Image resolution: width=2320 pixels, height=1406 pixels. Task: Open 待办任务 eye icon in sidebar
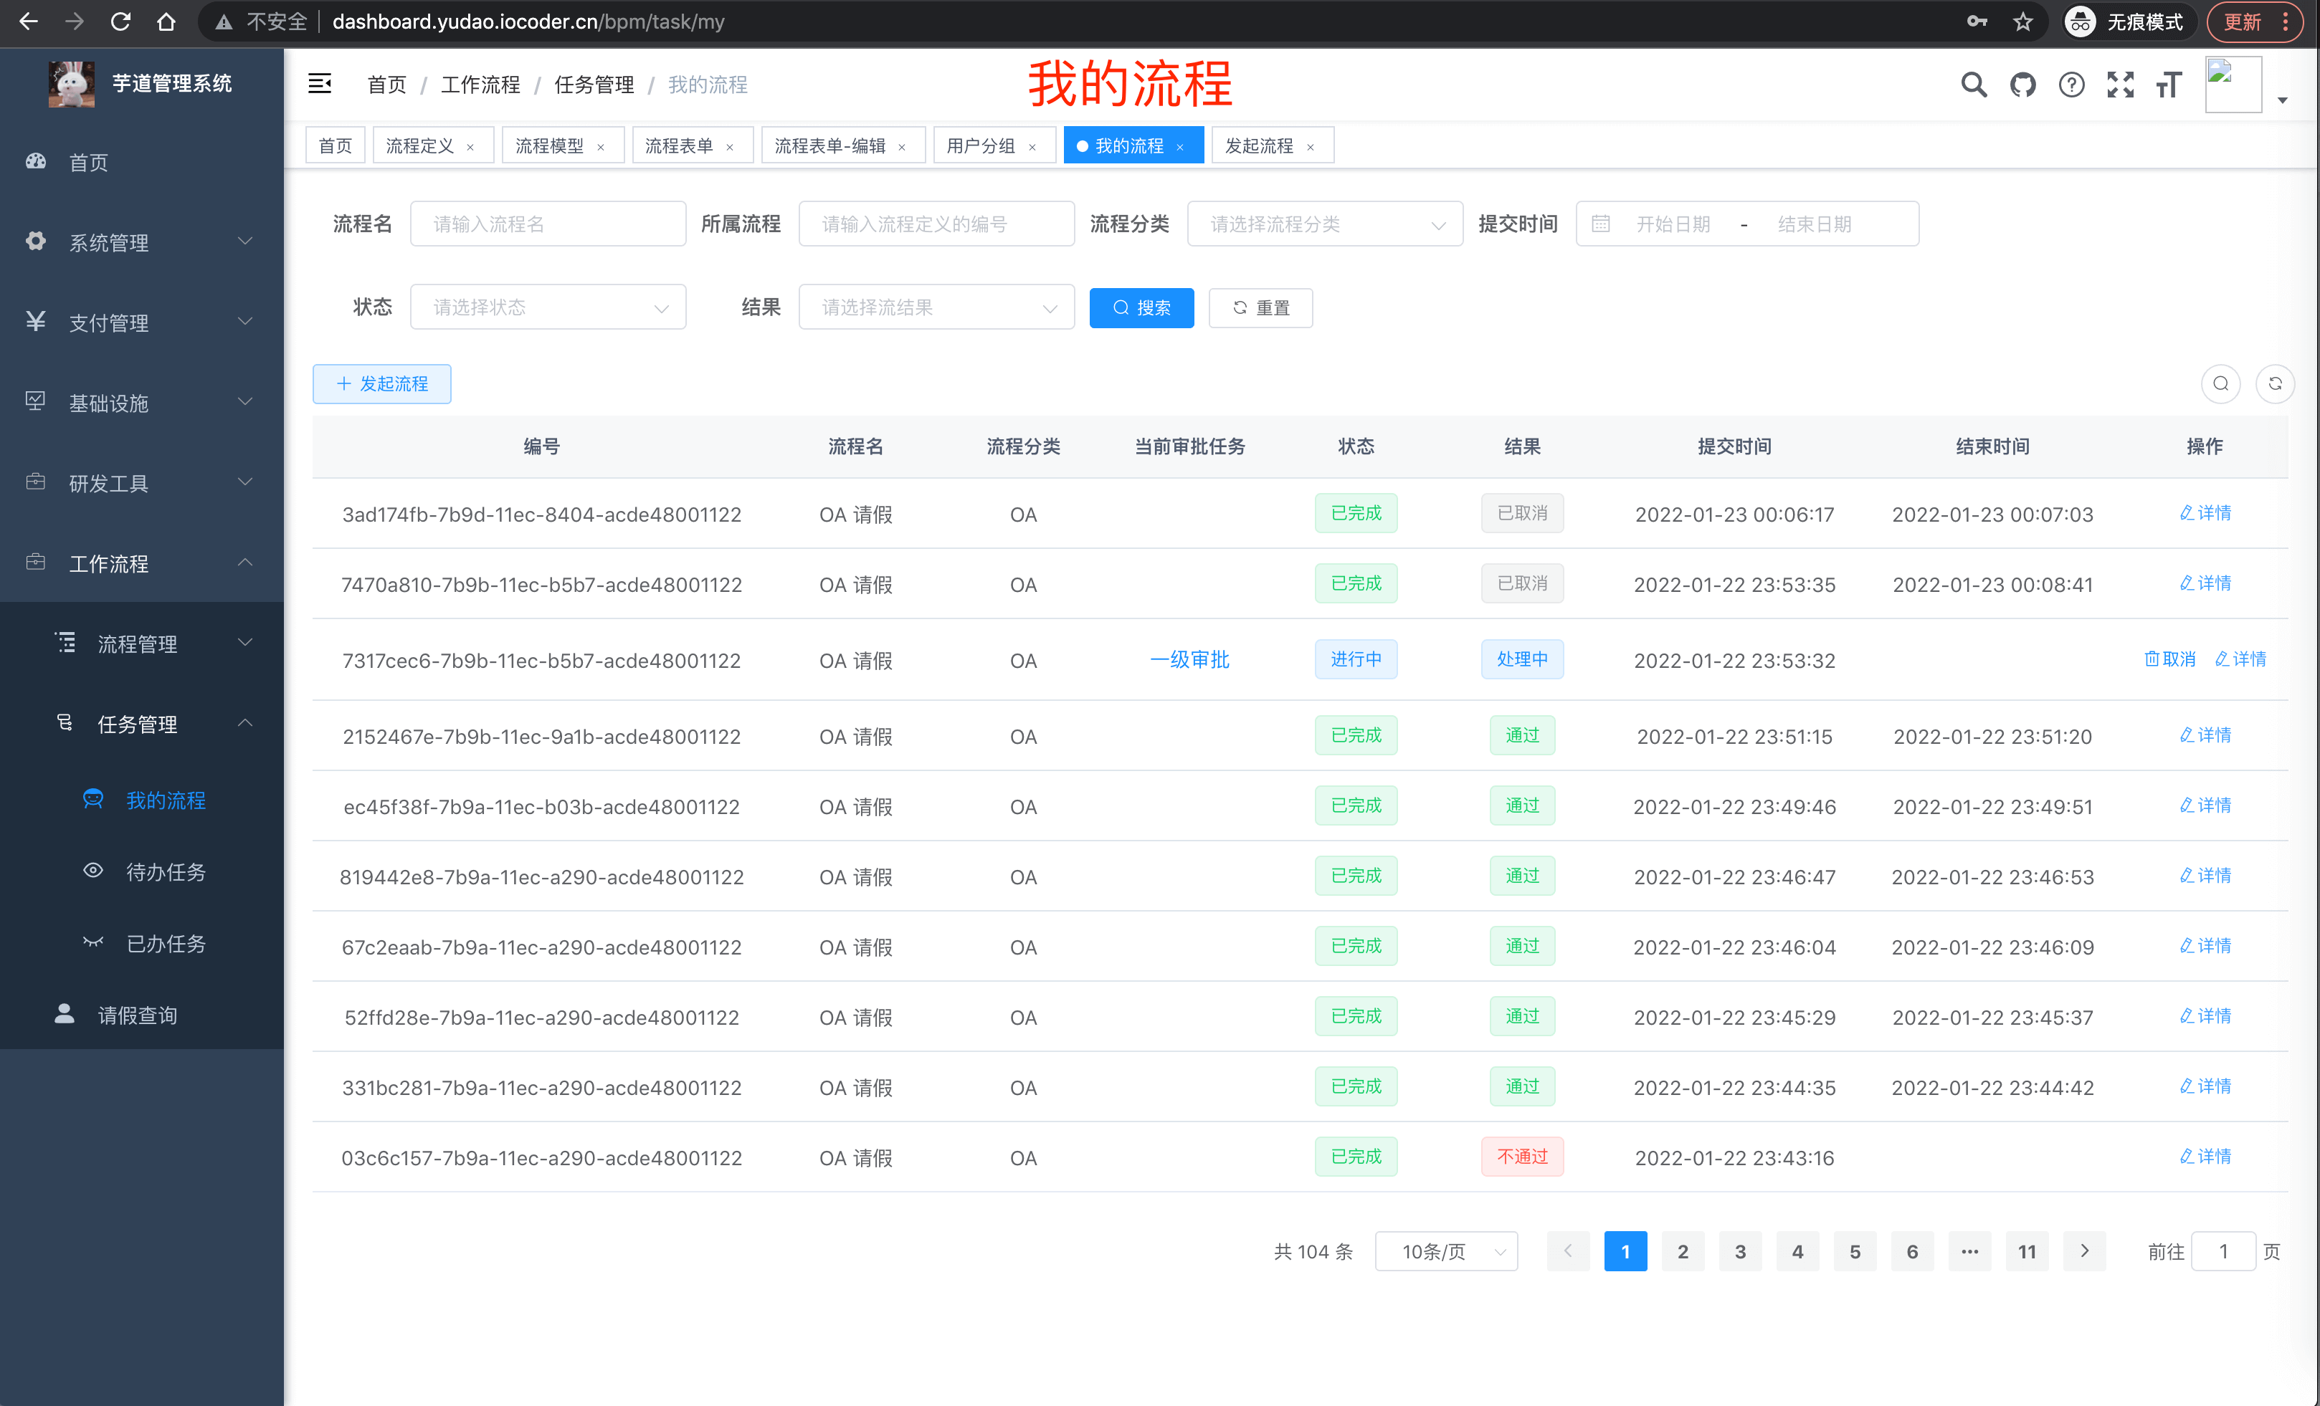tap(92, 871)
